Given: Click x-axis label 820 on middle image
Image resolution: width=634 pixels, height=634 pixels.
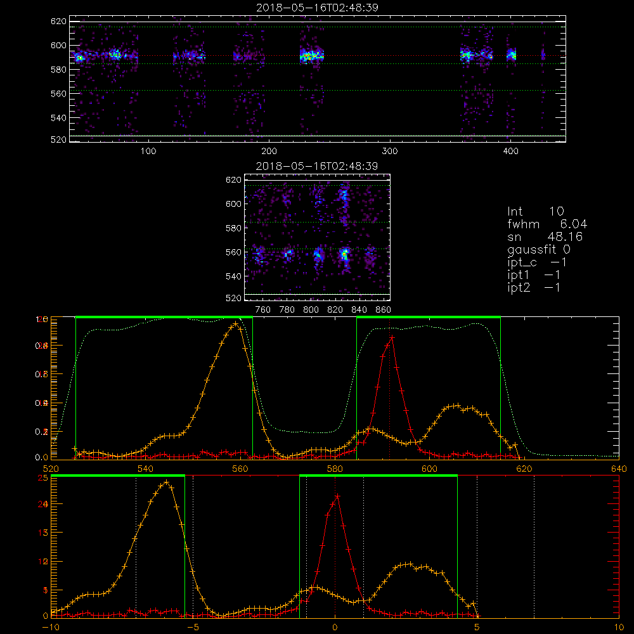Looking at the screenshot, I should click(335, 310).
